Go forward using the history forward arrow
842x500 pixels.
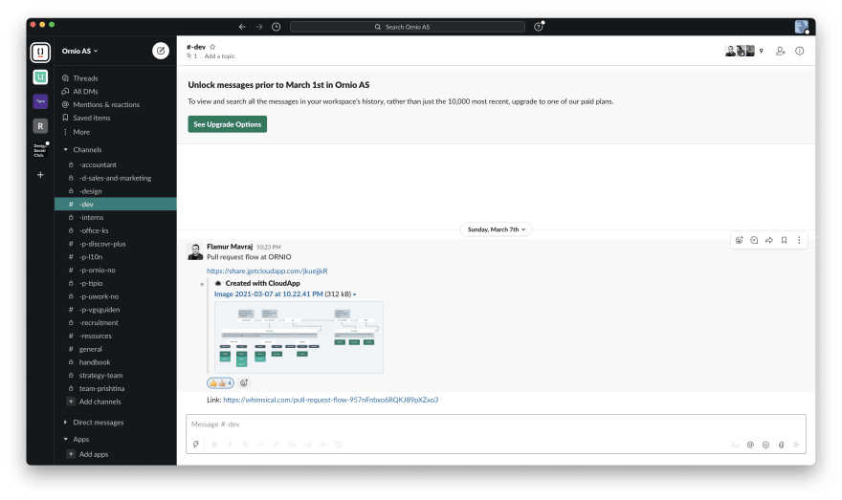coord(259,27)
